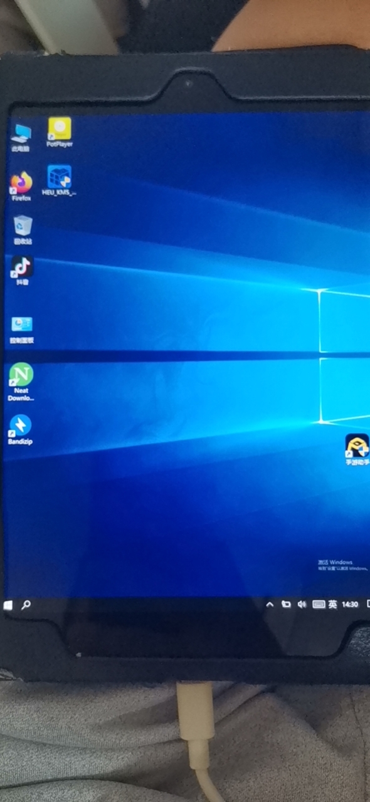The image size is (370, 802).
Task: Open the notification Action Center icon
Action: tap(367, 605)
